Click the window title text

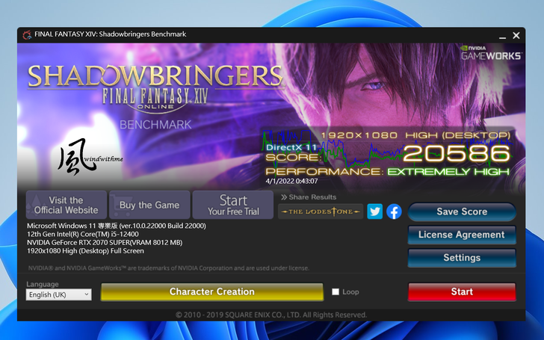[x=111, y=34]
